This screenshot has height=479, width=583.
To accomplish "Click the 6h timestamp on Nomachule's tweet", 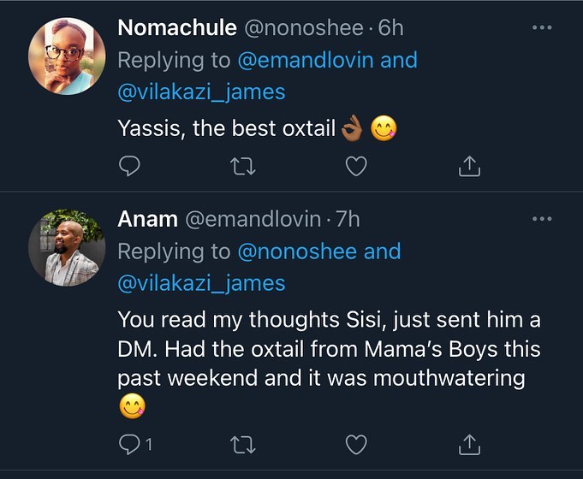I will (390, 27).
